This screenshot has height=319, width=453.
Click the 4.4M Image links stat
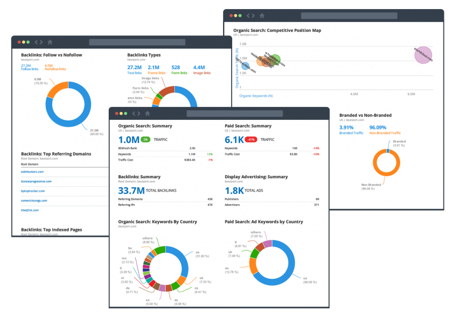click(202, 70)
